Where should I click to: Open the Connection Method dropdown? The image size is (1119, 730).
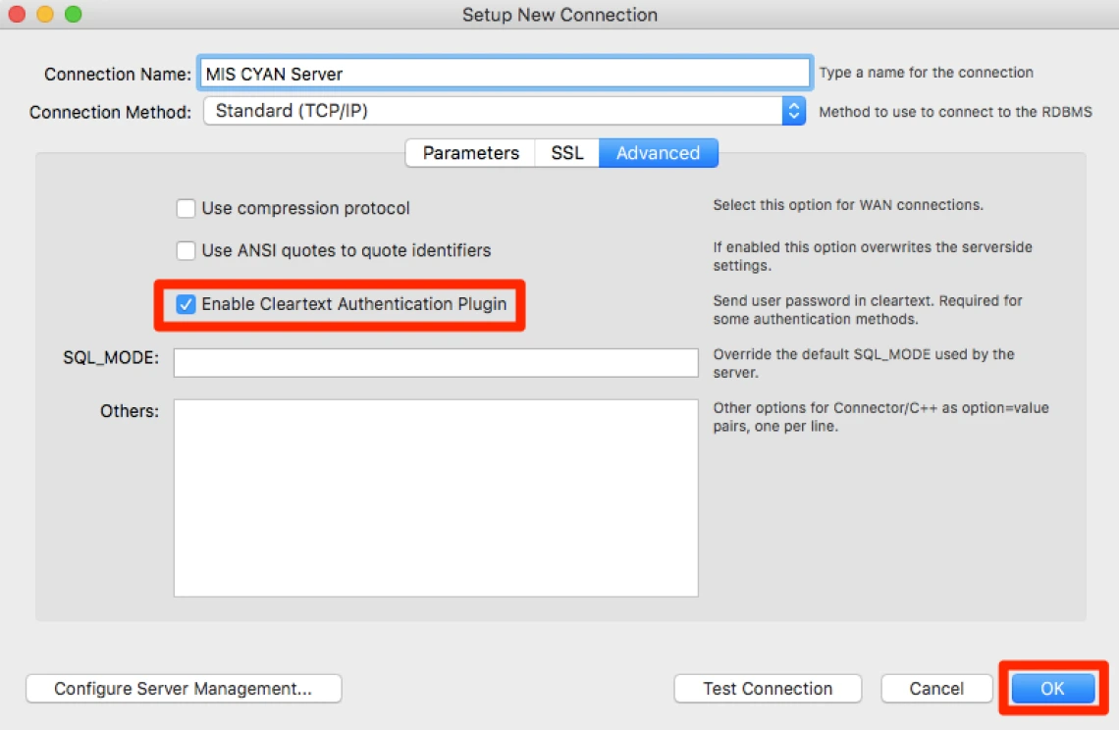(x=505, y=111)
